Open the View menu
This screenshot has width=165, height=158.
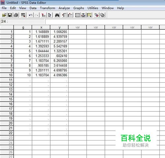click(23, 8)
